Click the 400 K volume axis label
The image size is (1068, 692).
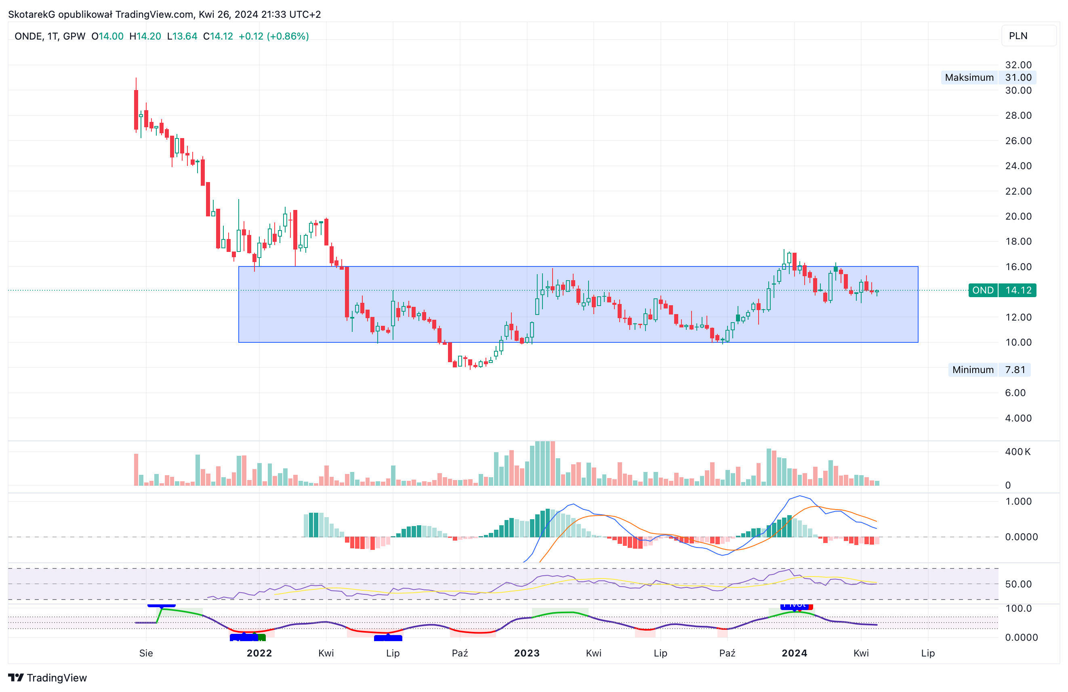(x=1018, y=452)
